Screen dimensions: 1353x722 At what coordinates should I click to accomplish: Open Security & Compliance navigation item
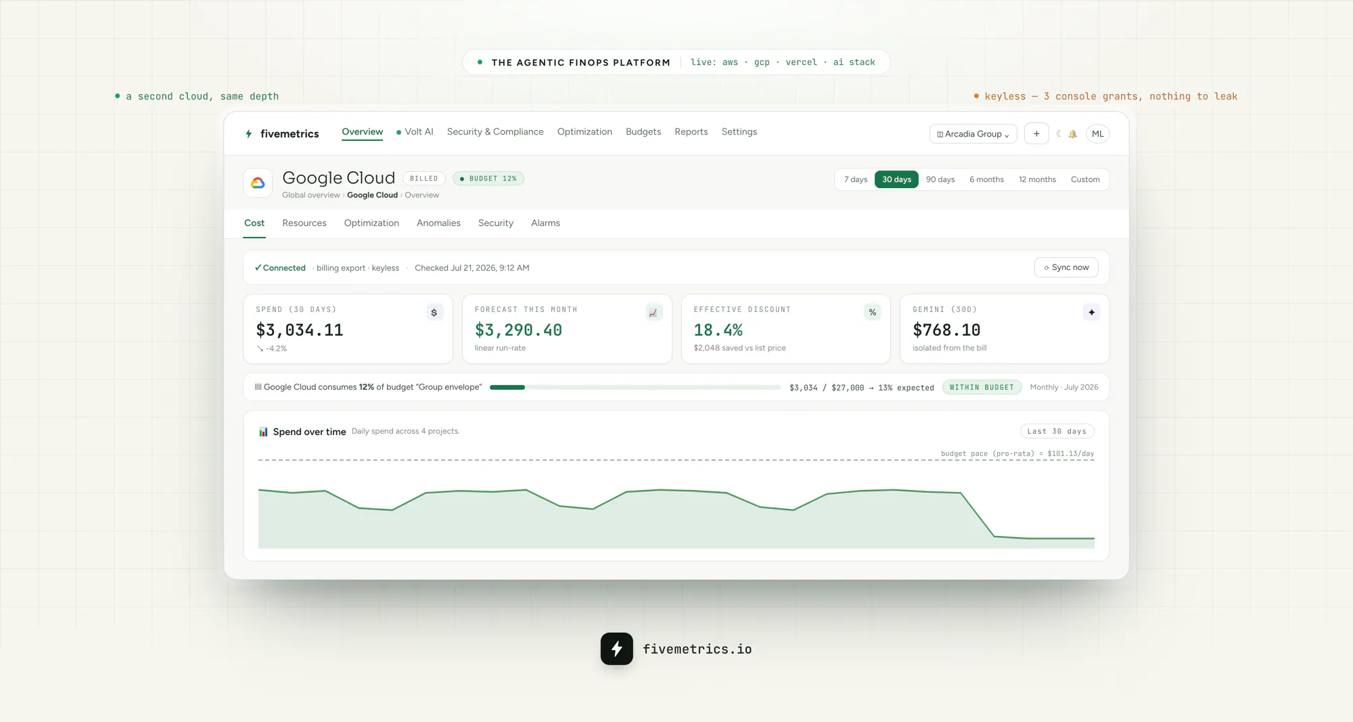click(495, 132)
